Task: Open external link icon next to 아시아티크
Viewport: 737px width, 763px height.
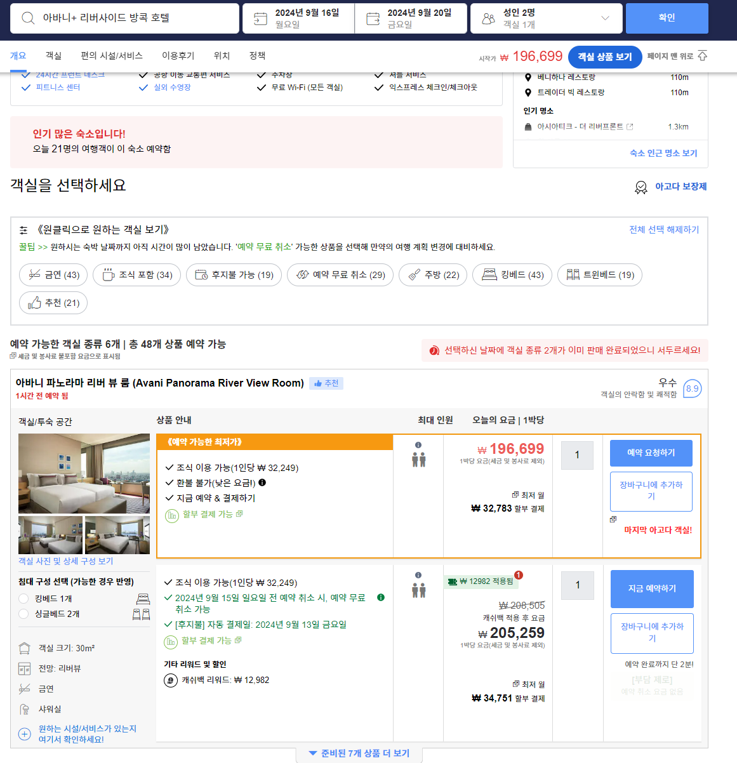Action: coord(630,127)
